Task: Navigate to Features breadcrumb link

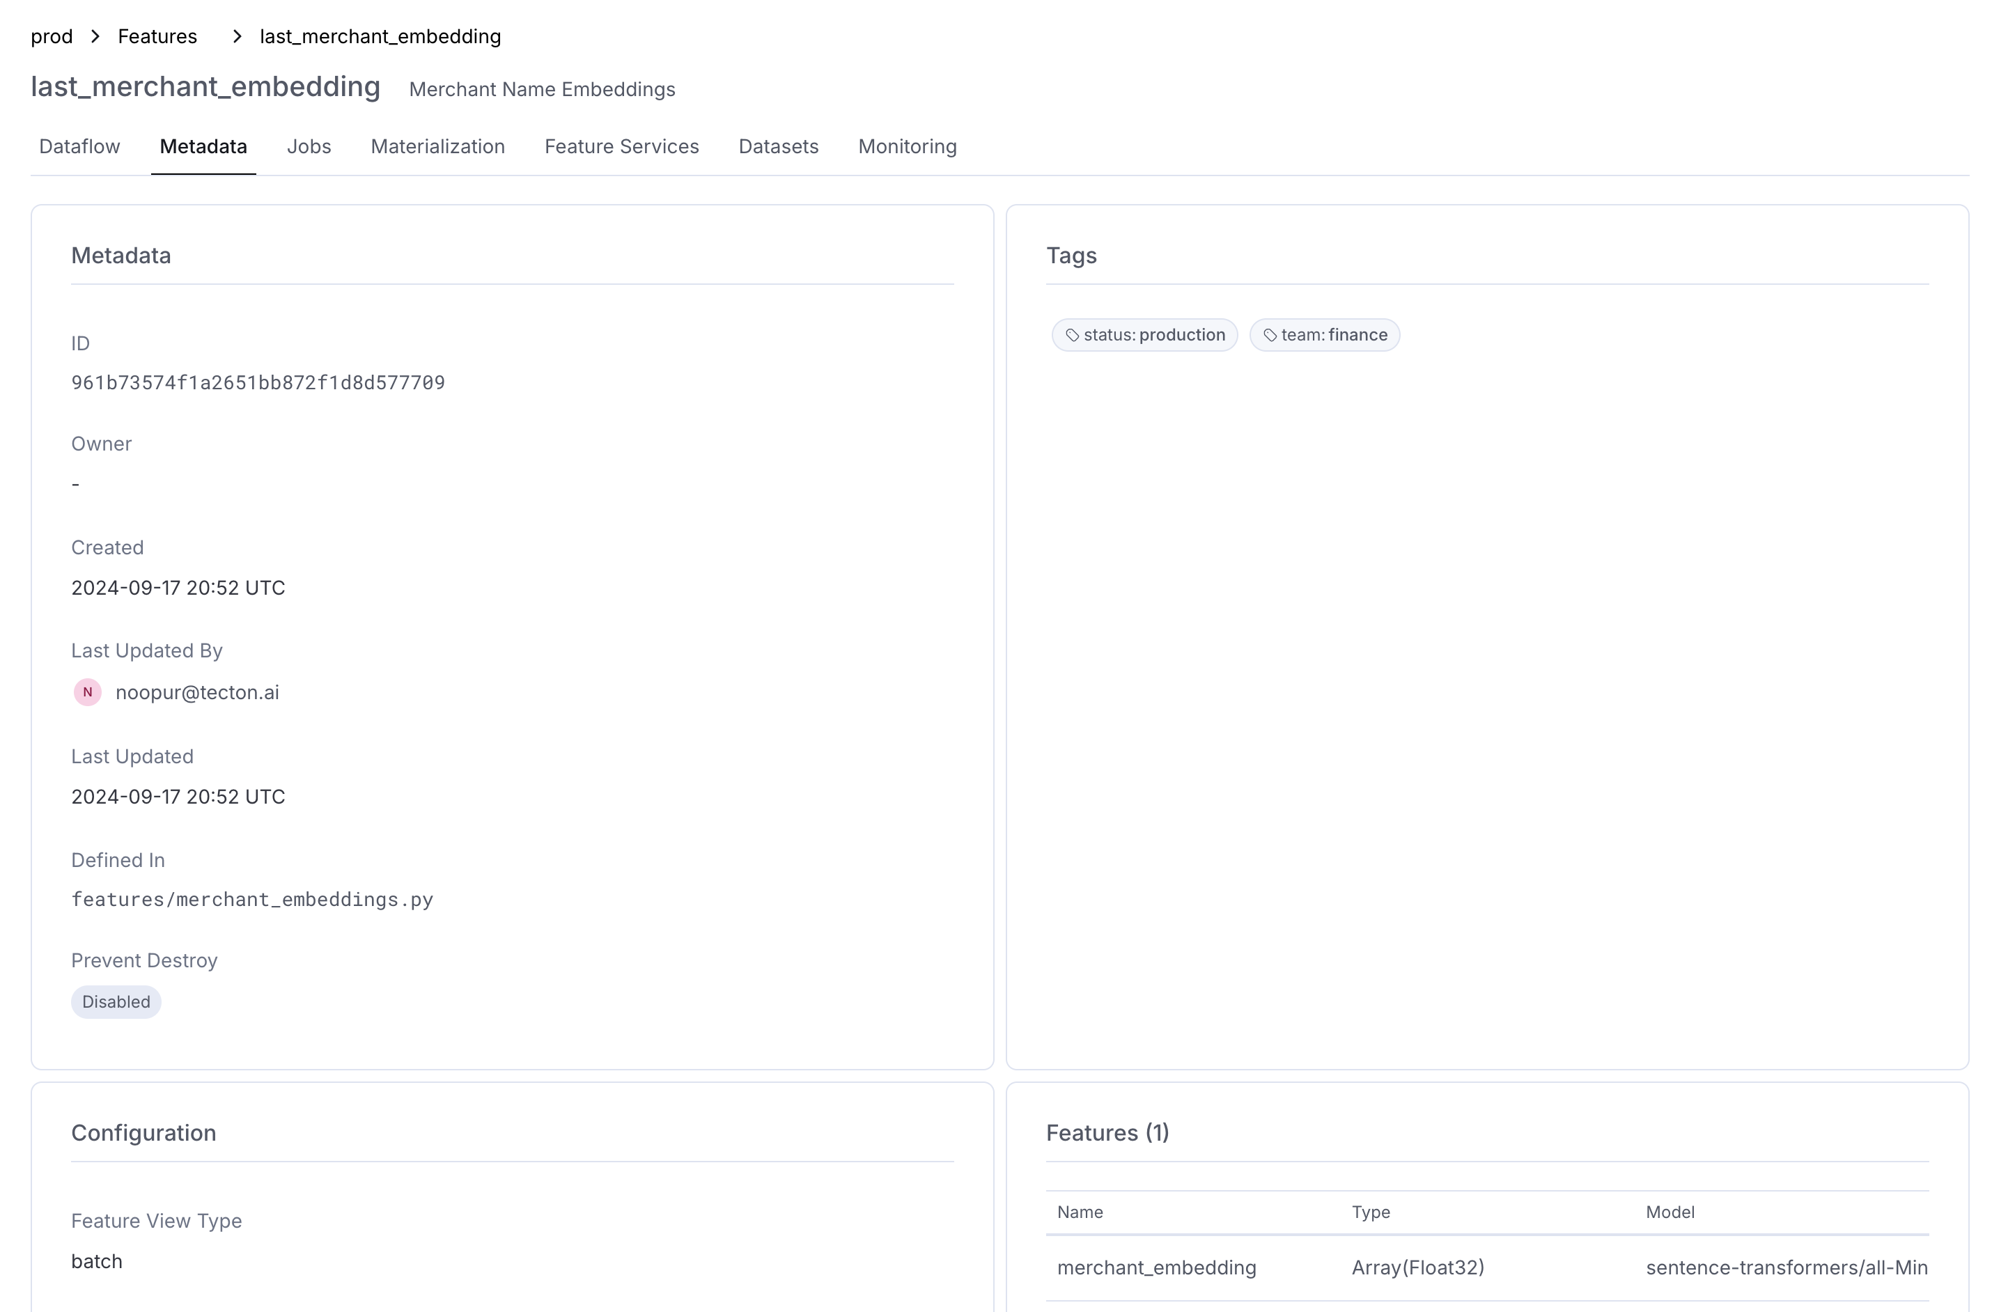Action: point(157,37)
